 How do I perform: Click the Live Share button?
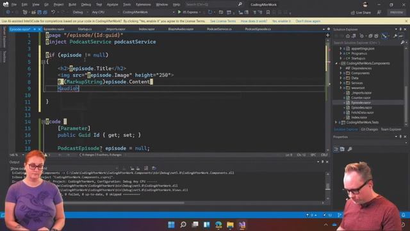click(361, 13)
